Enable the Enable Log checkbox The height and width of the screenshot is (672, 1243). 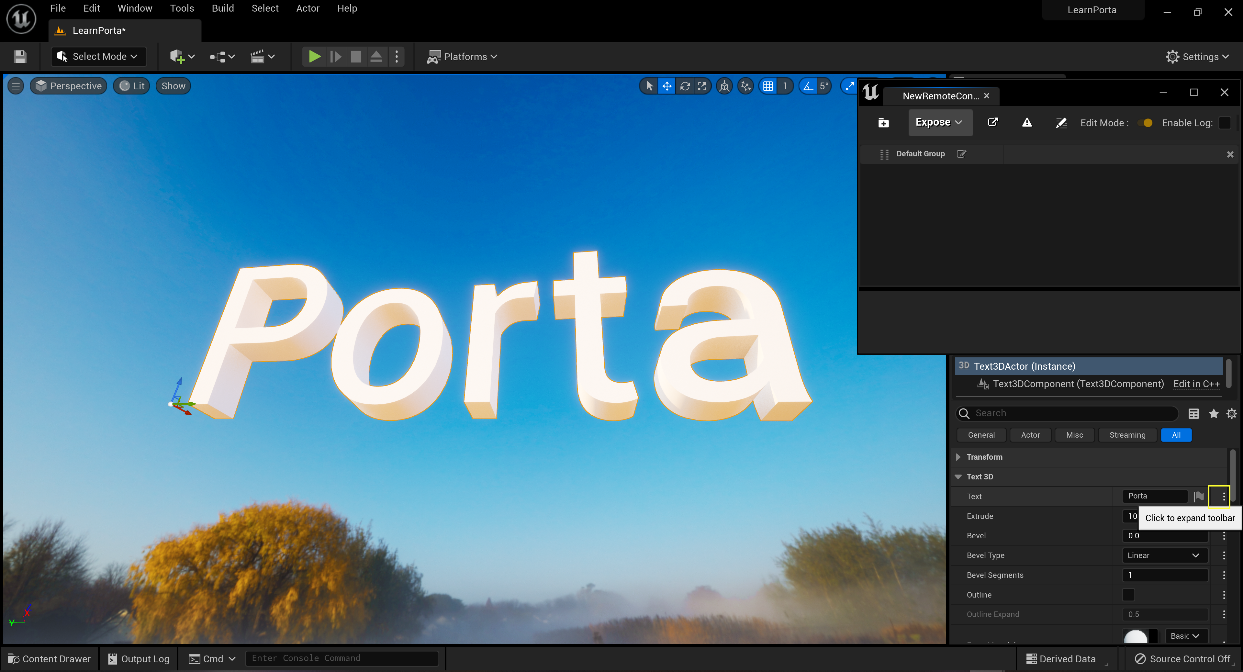click(x=1224, y=123)
